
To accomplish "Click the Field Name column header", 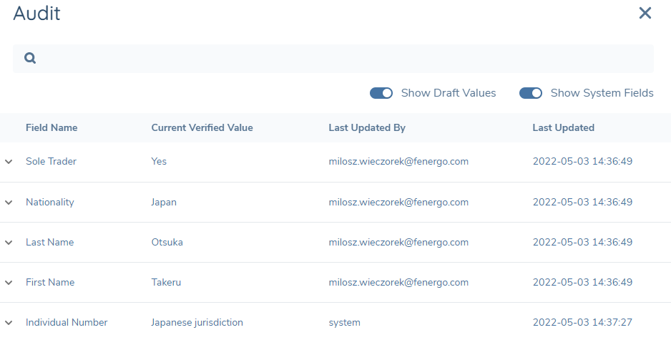I will coord(52,128).
